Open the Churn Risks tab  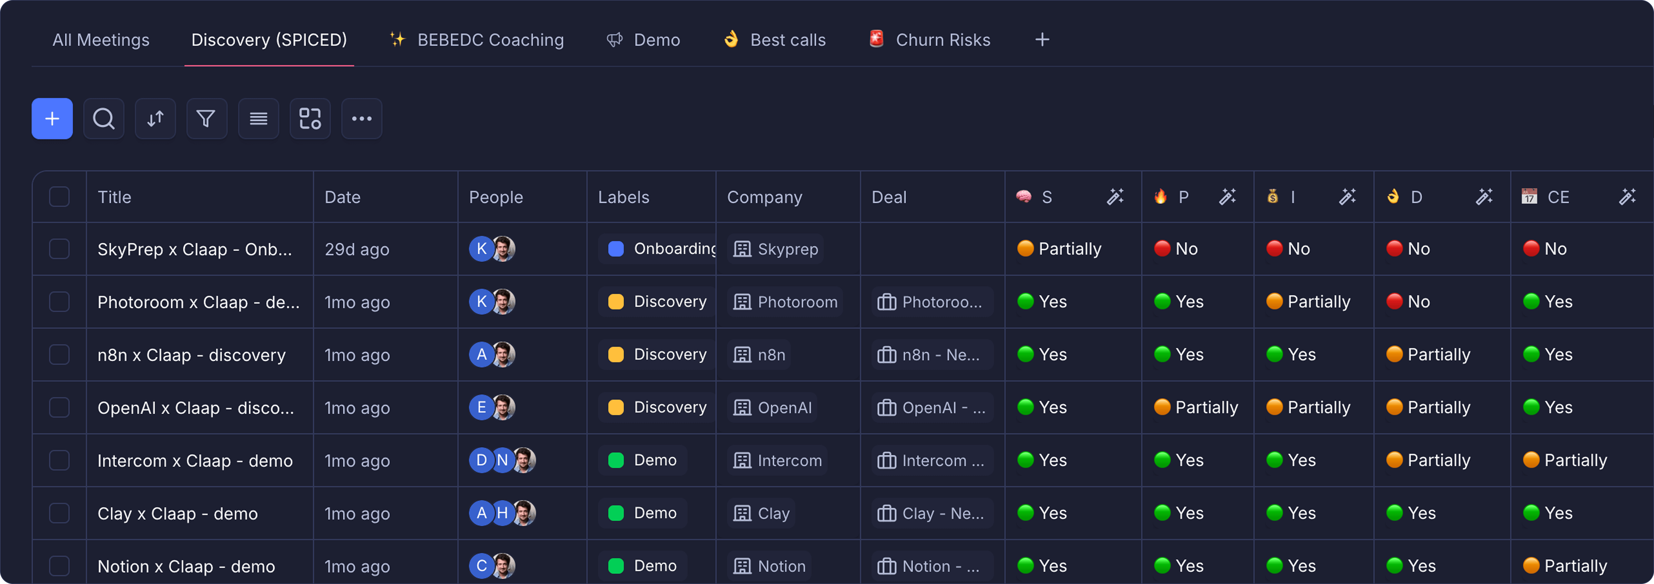tap(929, 40)
